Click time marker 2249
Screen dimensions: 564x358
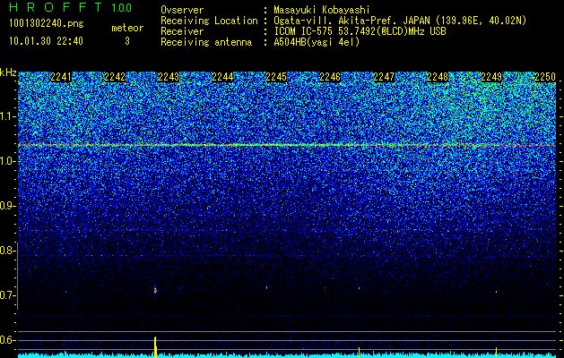click(x=491, y=77)
